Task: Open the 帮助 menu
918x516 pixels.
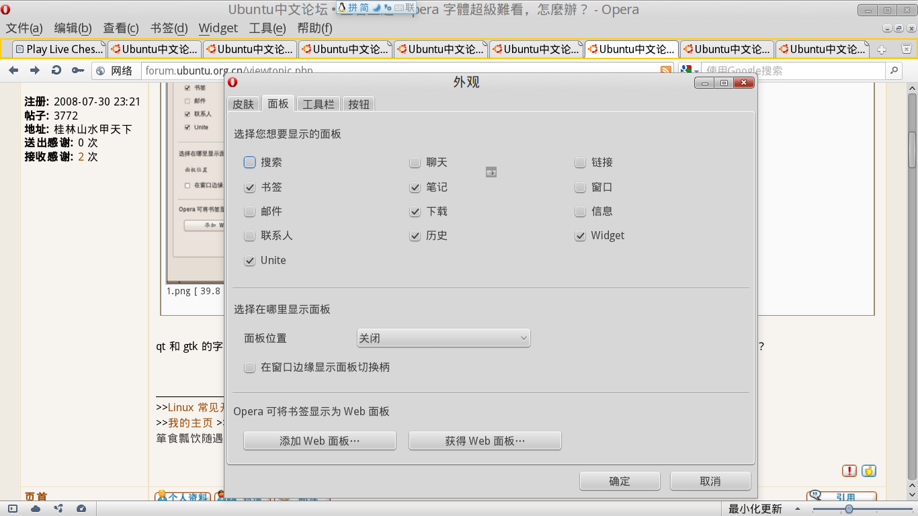Action: coord(315,28)
